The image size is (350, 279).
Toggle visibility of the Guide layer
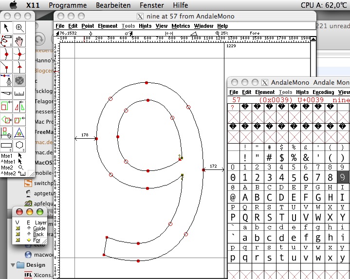(18, 228)
